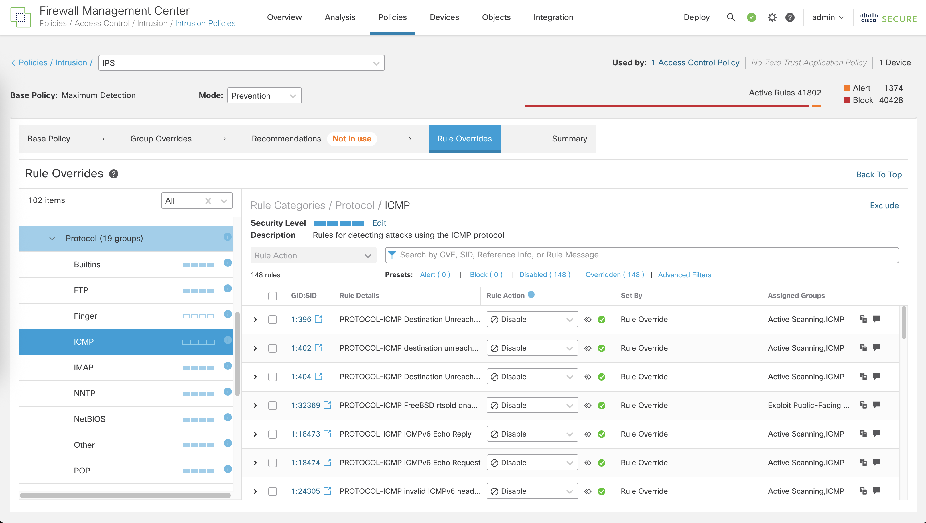Click the Exclude link

coord(884,205)
